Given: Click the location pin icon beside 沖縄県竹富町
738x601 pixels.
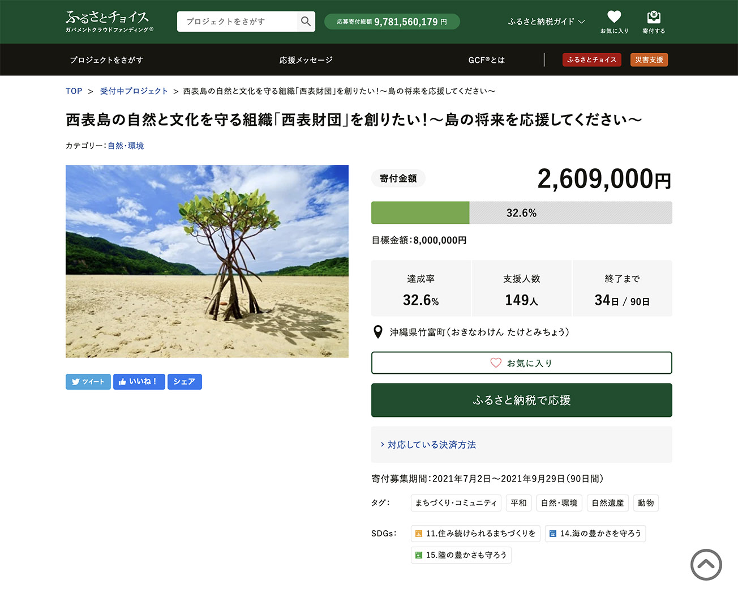Looking at the screenshot, I should point(378,332).
